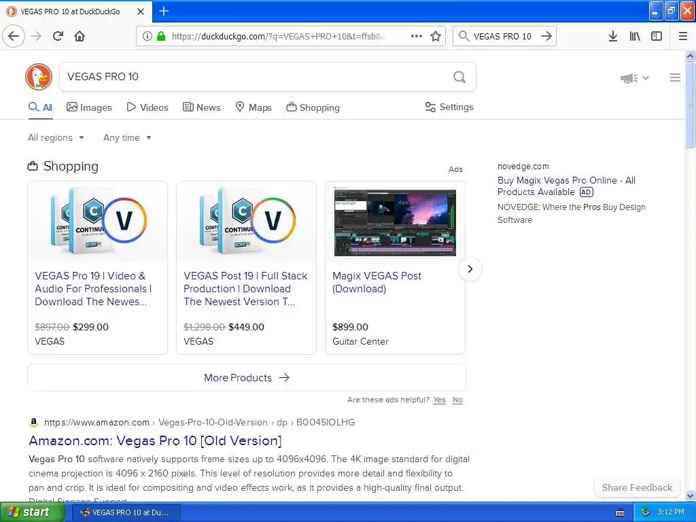Click the DuckDuckGo logo

(x=39, y=77)
